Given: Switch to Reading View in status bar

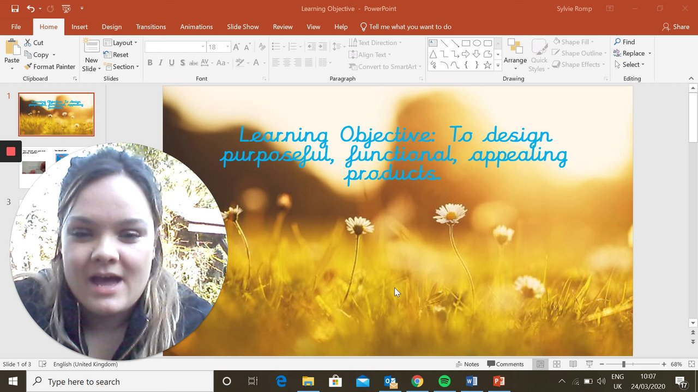Looking at the screenshot, I should click(573, 364).
